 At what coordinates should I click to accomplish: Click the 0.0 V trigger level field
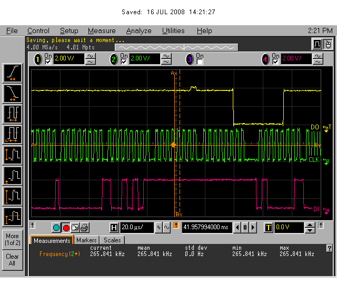[x=289, y=228]
